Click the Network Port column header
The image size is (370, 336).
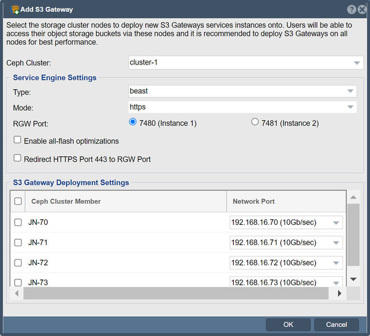(286, 201)
